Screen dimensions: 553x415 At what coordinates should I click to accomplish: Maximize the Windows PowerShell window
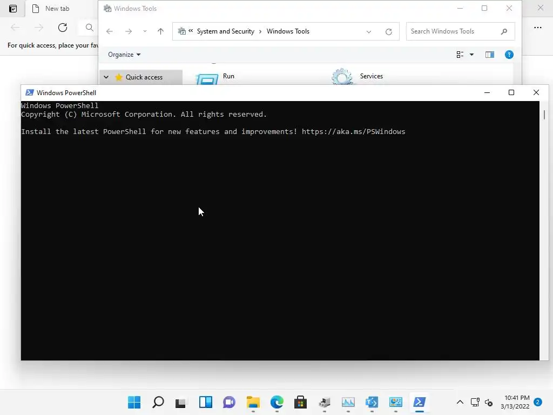pos(511,92)
